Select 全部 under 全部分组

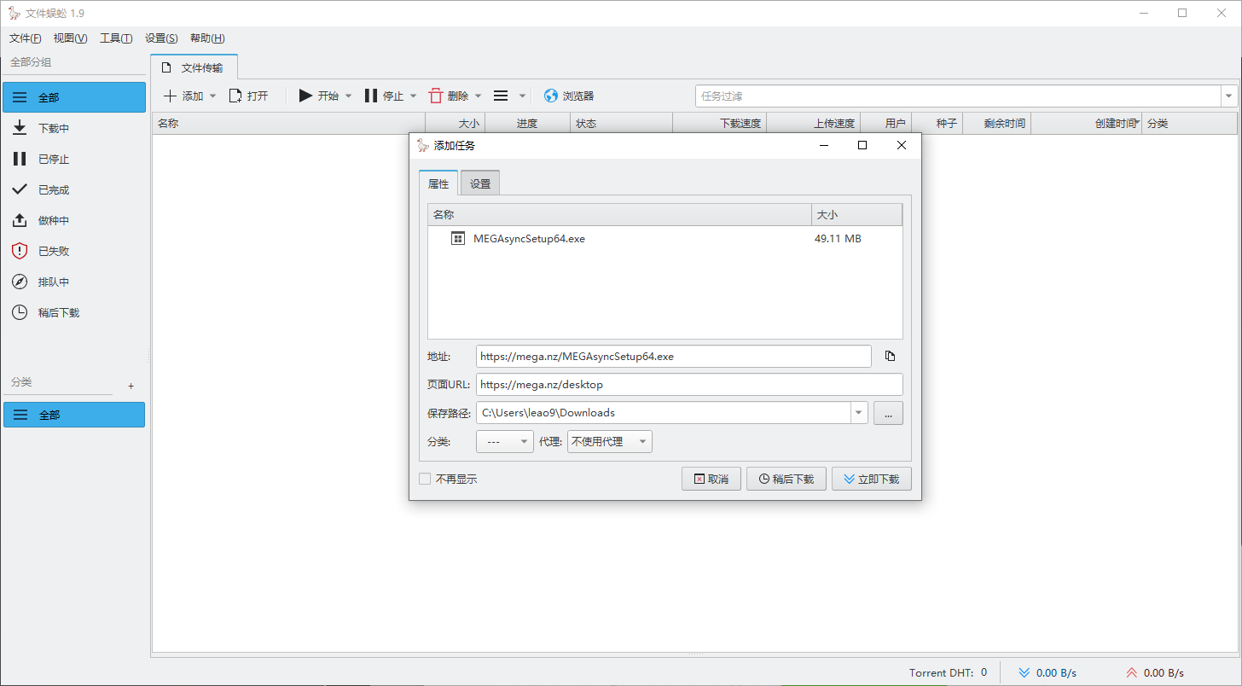pos(74,96)
